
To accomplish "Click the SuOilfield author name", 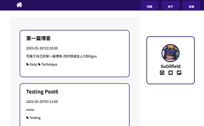I will 170,66.
